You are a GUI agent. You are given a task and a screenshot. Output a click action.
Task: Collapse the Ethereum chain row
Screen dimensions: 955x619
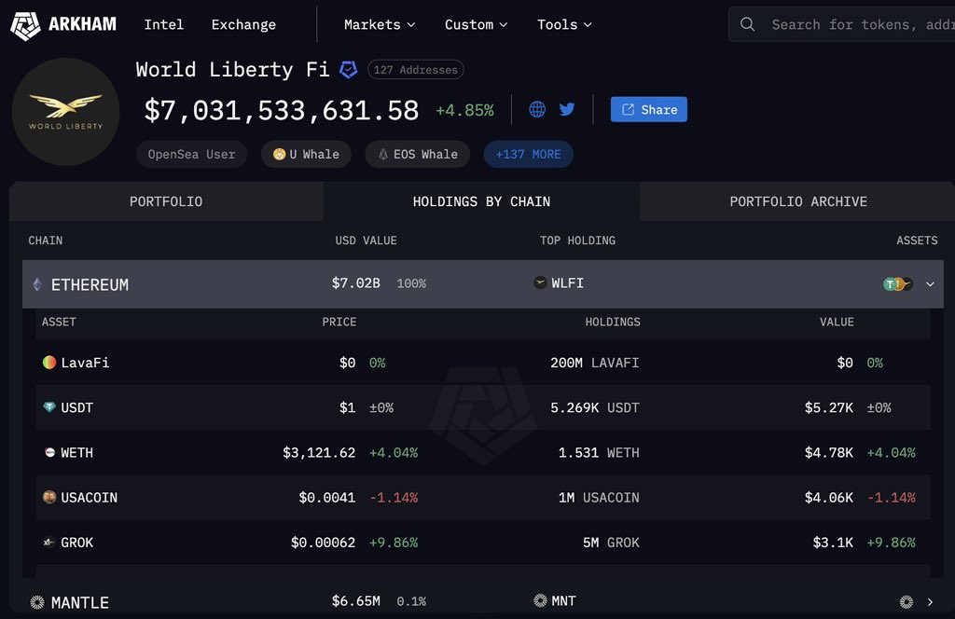pos(929,284)
